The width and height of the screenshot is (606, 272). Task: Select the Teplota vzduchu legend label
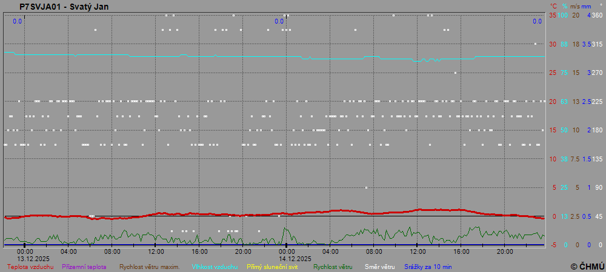30,266
